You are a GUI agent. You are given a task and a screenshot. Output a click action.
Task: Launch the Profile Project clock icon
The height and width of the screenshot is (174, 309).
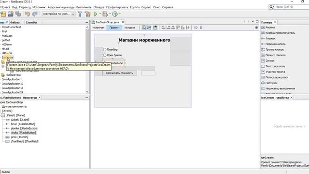coord(115,14)
